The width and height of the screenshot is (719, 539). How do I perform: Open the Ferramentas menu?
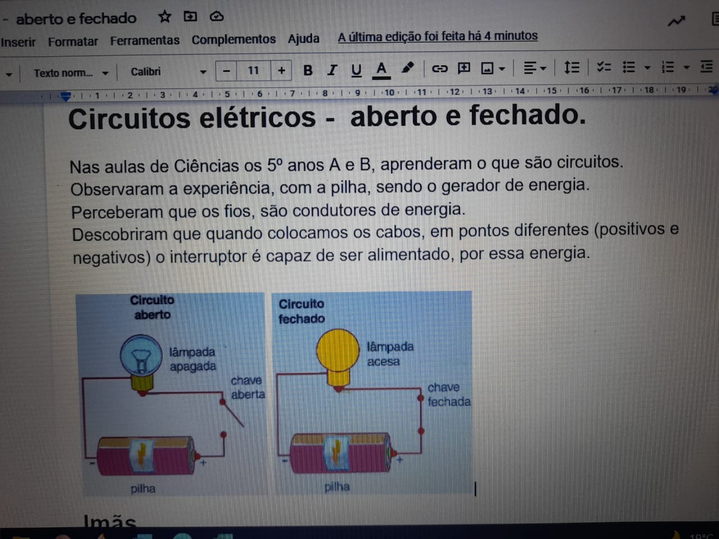pos(144,40)
